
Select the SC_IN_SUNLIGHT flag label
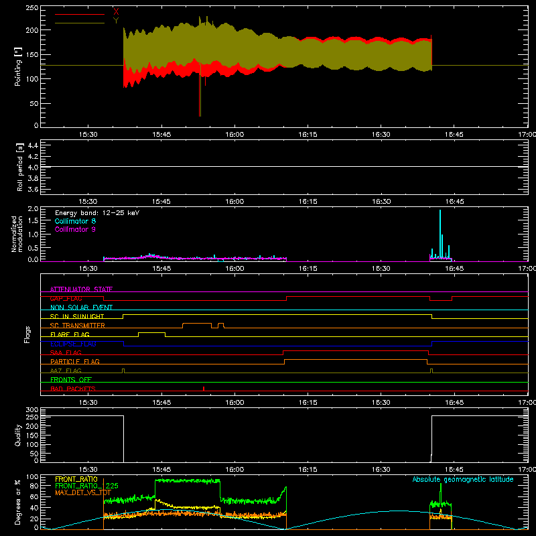77,316
